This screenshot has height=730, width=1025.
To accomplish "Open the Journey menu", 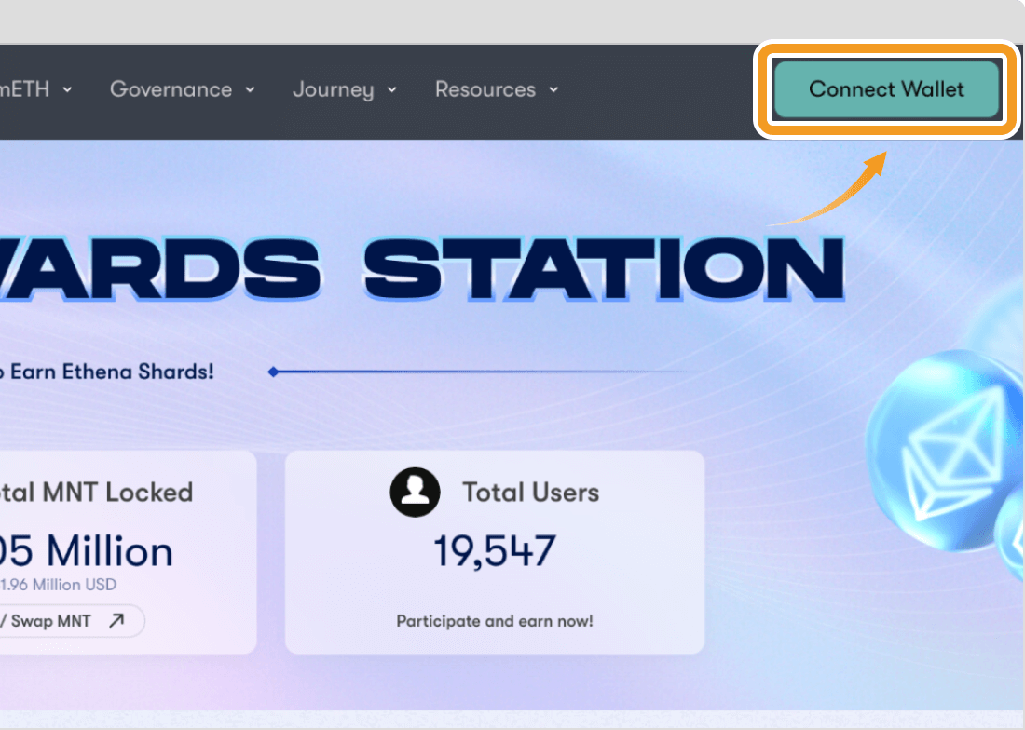I will pyautogui.click(x=345, y=89).
